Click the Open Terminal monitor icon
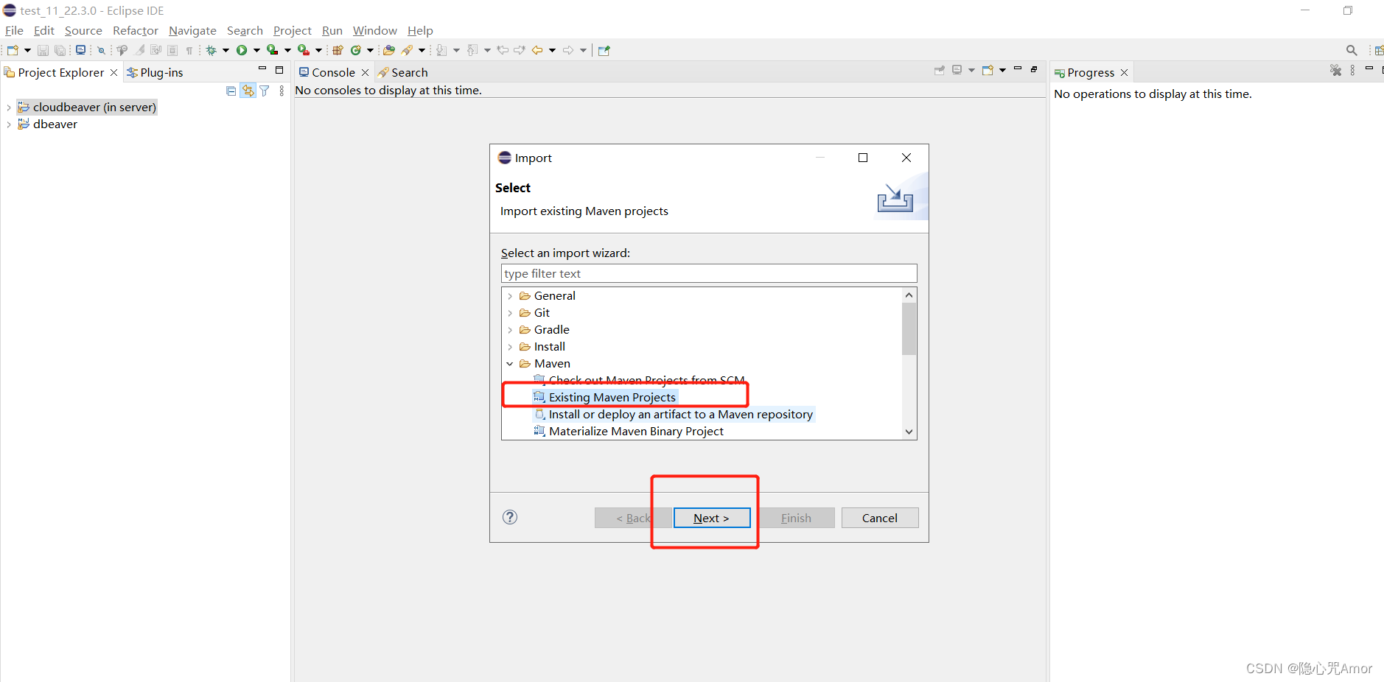Screen dimensions: 1384x682 tap(80, 50)
